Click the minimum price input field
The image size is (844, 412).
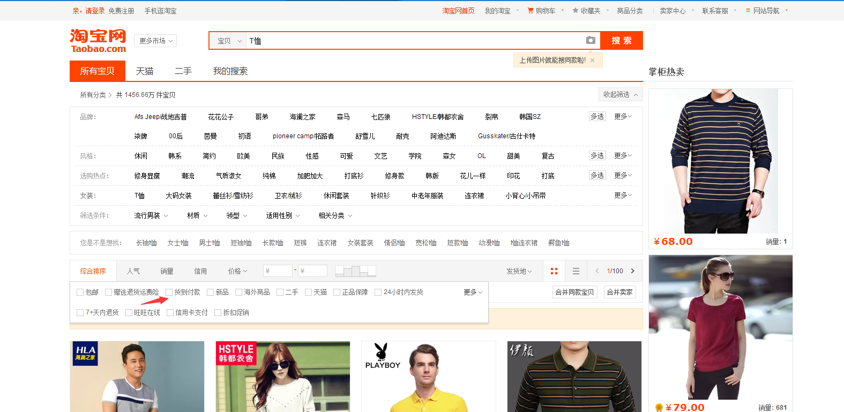(278, 271)
